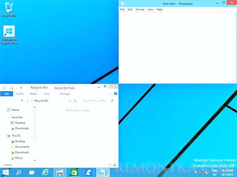This screenshot has height=177, width=237.
Task: Switch to the Share ribbon tab
Action: tap(34, 94)
